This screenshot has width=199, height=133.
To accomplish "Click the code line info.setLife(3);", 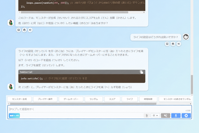I will click(32, 78).
